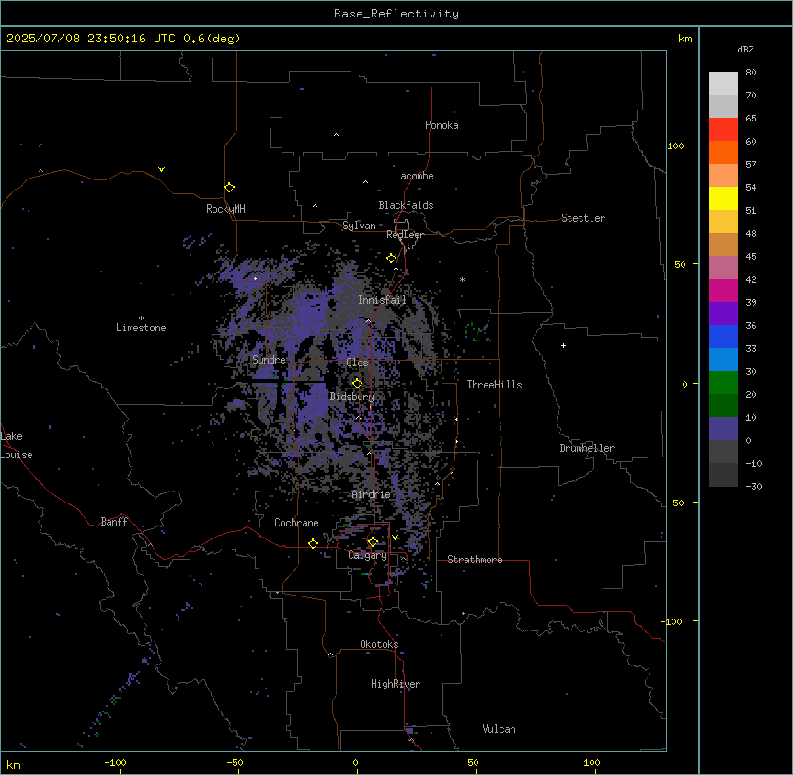Viewport: 793px width, 775px height.
Task: Click the green 30 dBZ legend swatch
Action: point(723,383)
